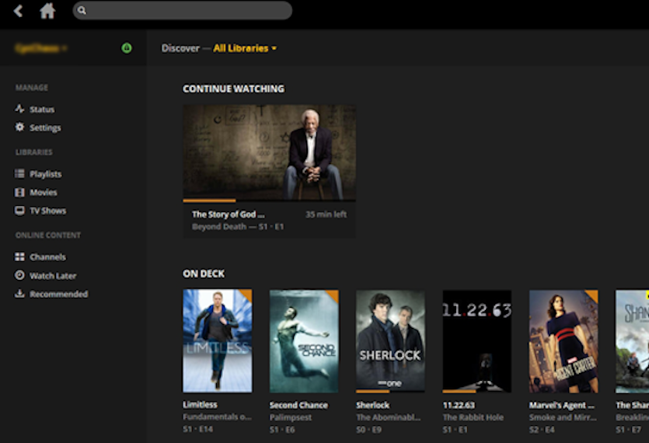Open the Sherlock poster
The image size is (649, 443).
click(x=390, y=340)
